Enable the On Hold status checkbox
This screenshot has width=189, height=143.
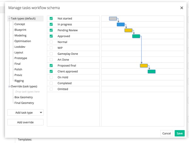[x=51, y=77]
